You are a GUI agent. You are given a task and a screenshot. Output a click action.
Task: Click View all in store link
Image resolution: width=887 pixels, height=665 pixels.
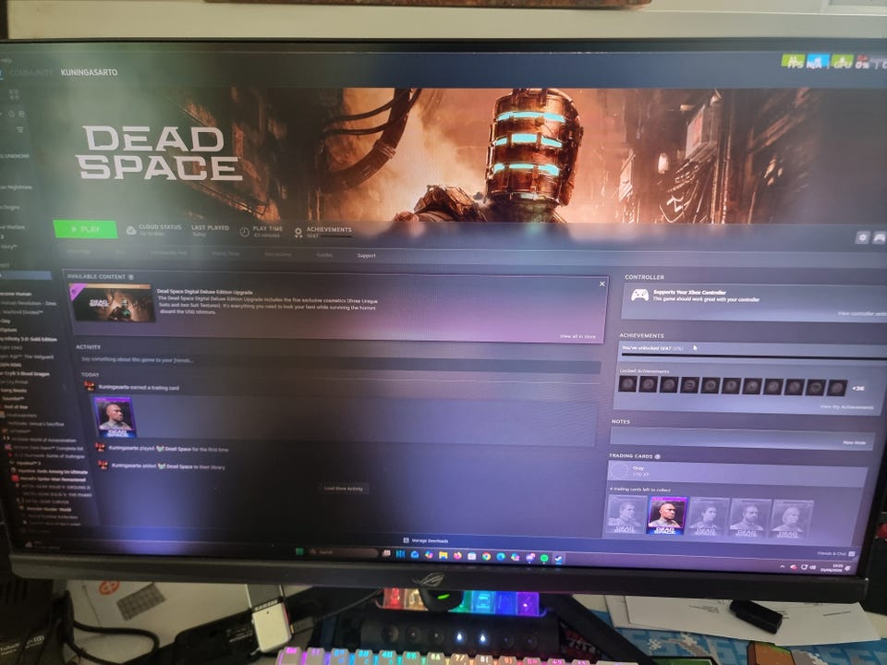[577, 336]
